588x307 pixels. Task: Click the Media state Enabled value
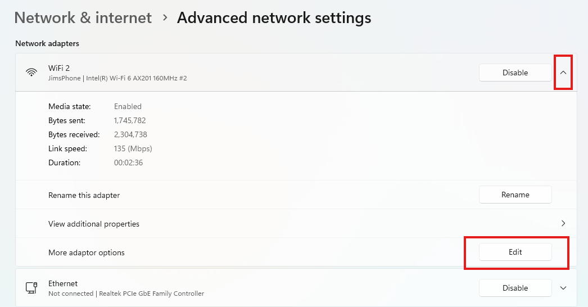[128, 106]
